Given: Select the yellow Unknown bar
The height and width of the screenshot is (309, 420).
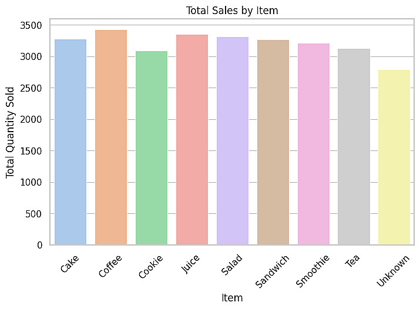Looking at the screenshot, I should coord(395,157).
